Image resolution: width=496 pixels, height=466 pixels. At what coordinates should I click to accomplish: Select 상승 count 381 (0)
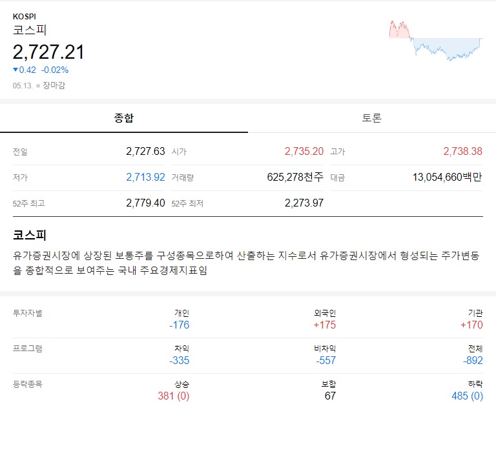[174, 396]
